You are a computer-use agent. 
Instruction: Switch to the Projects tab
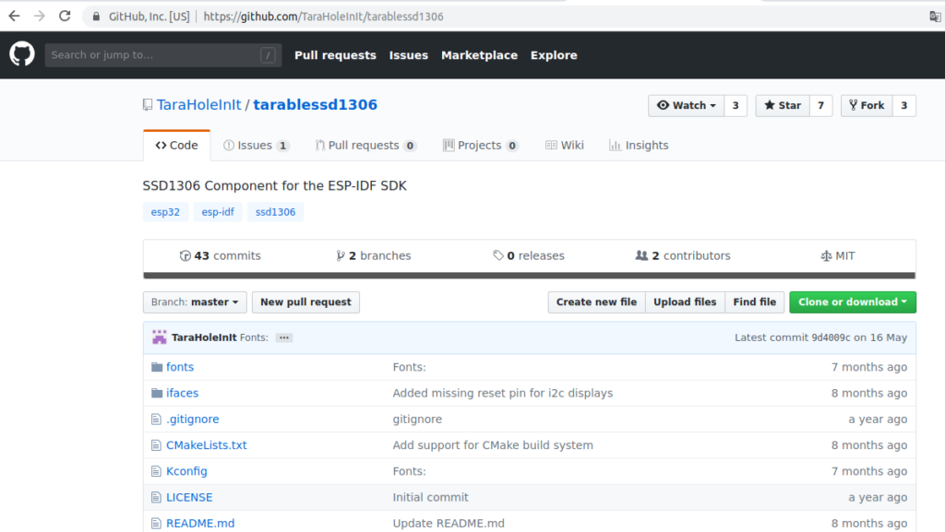pyautogui.click(x=480, y=145)
